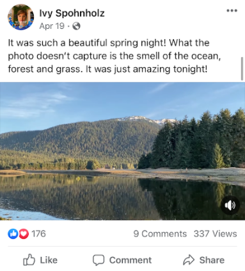Click the post caption text
The width and height of the screenshot is (245, 271).
point(115,56)
